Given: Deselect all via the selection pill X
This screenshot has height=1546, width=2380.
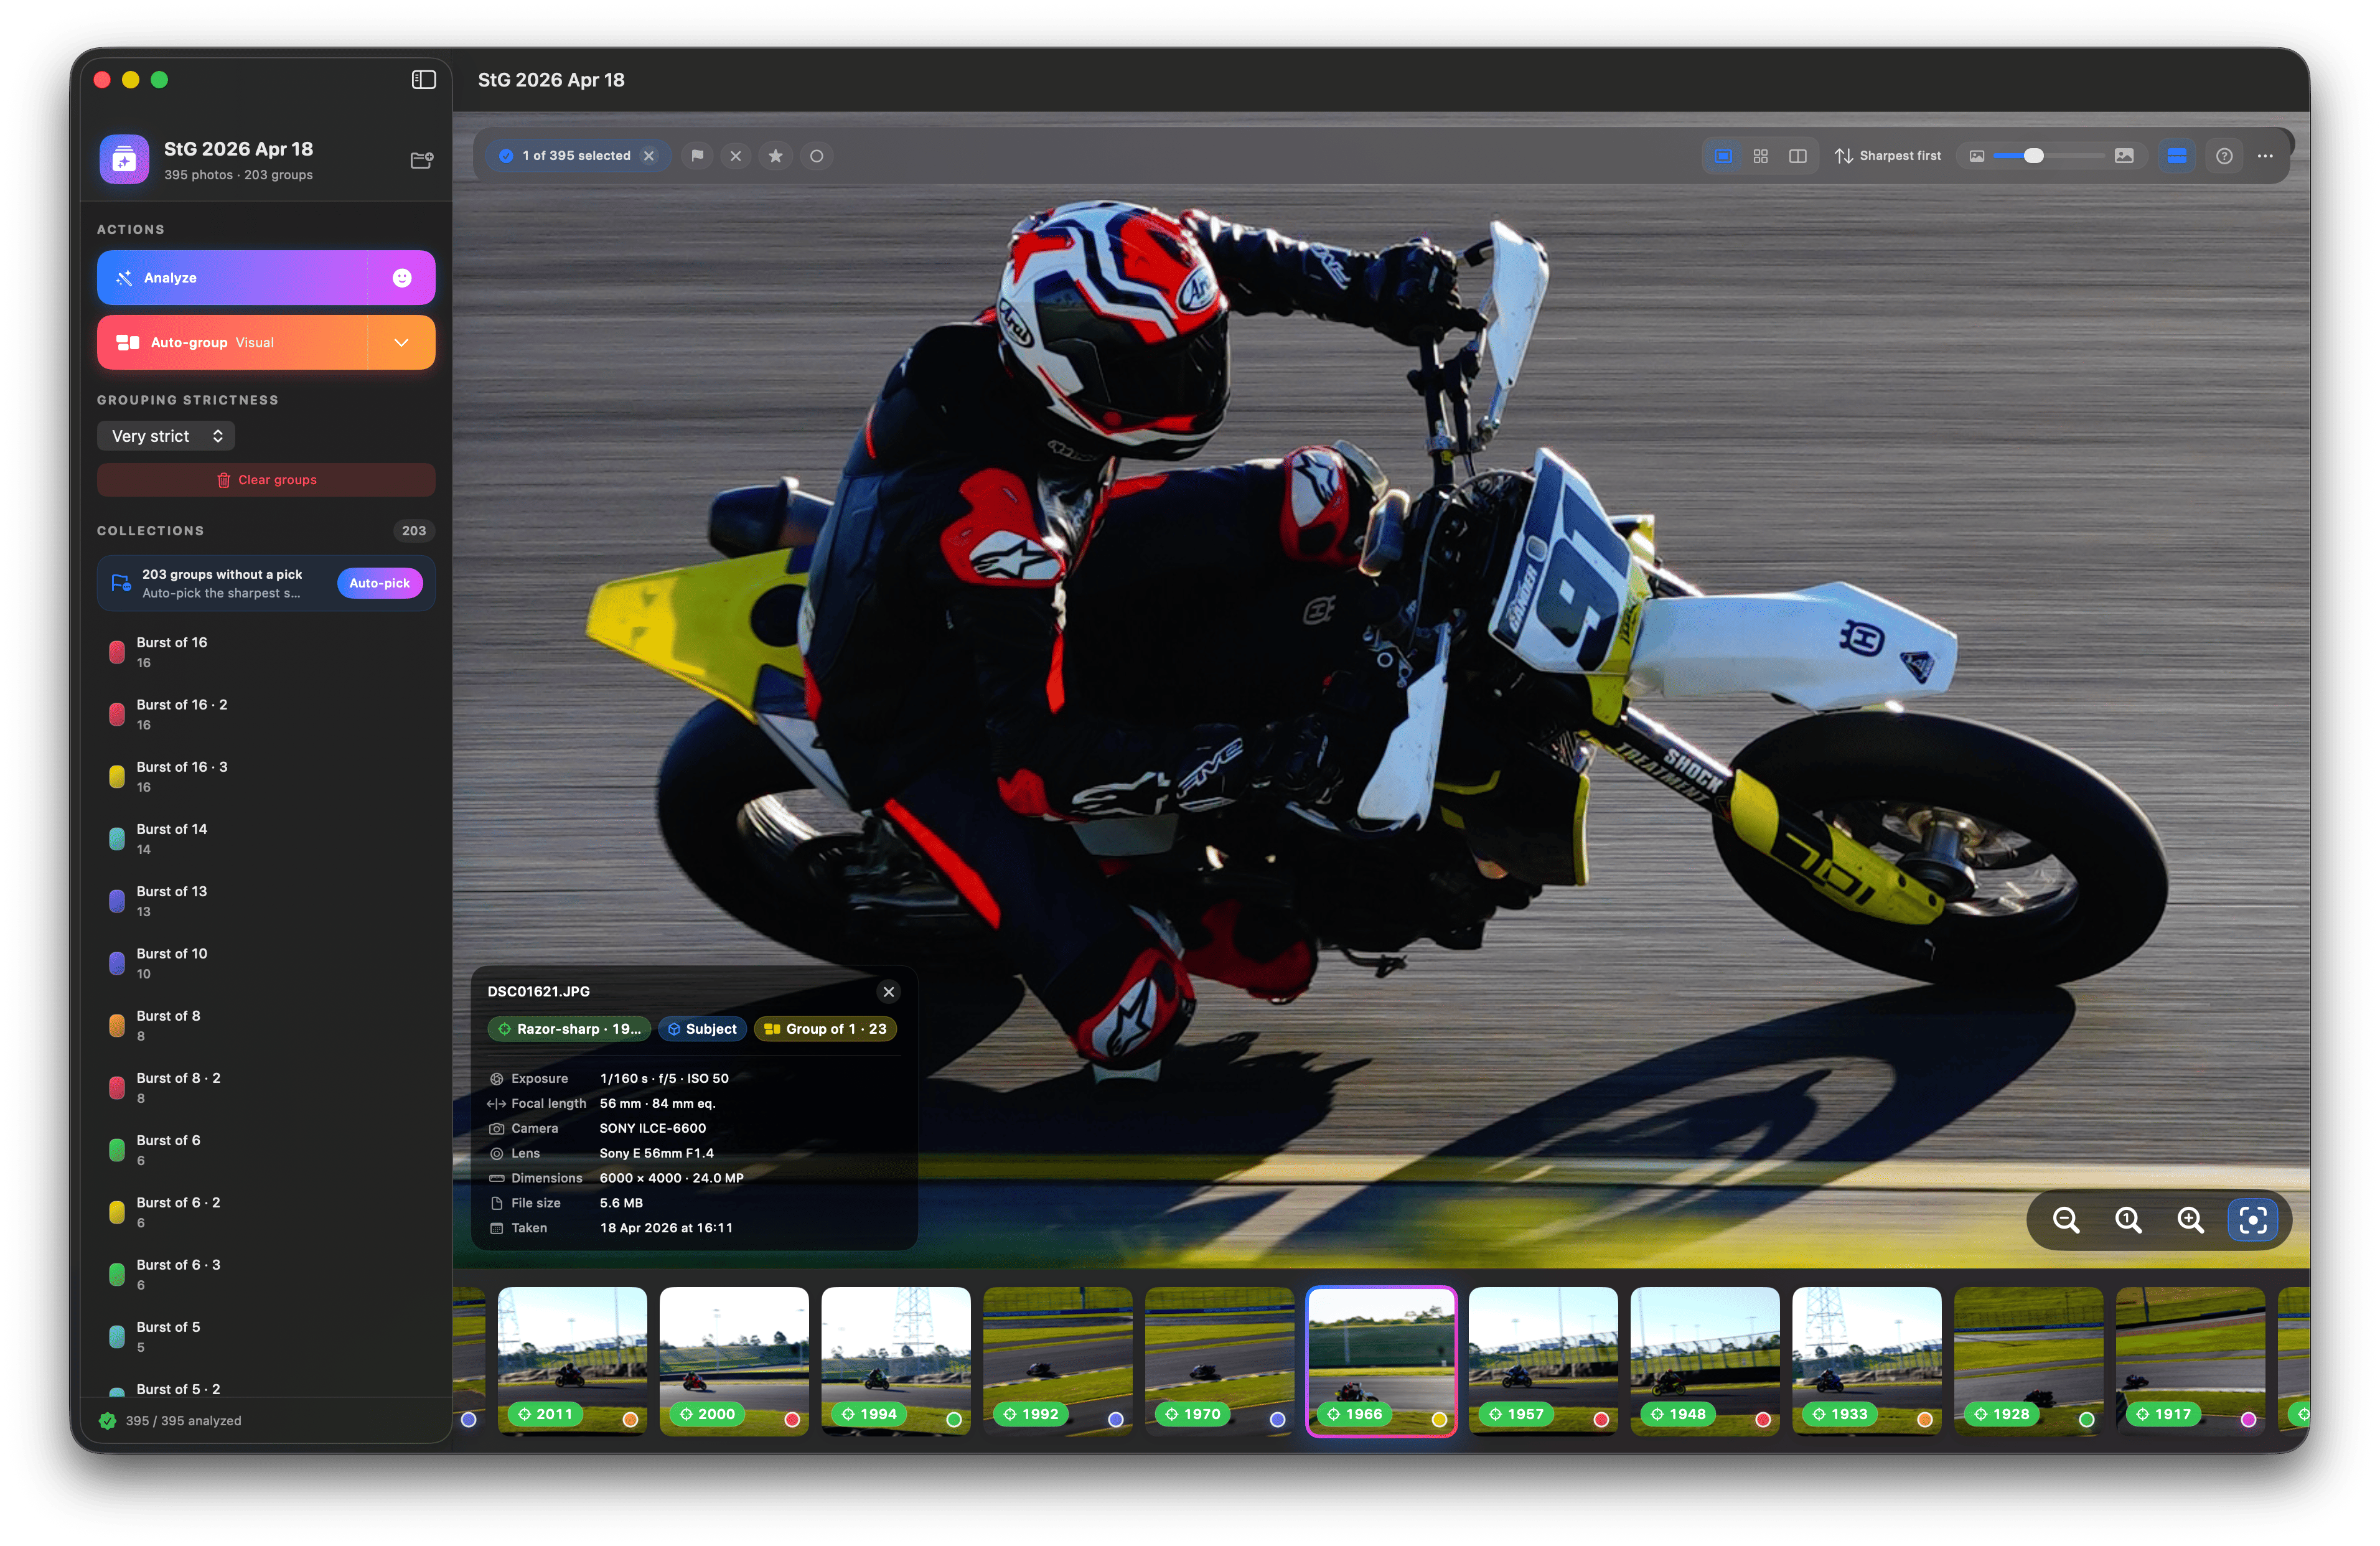Looking at the screenshot, I should 648,156.
